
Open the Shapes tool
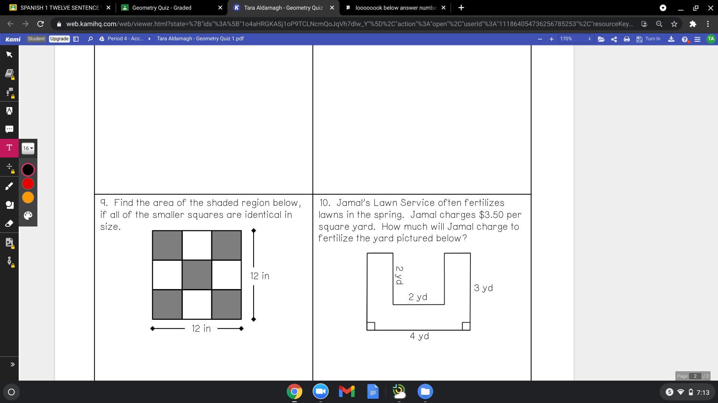pos(9,204)
